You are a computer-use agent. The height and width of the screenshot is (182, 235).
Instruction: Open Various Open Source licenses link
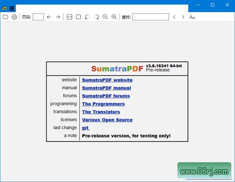pos(107,120)
